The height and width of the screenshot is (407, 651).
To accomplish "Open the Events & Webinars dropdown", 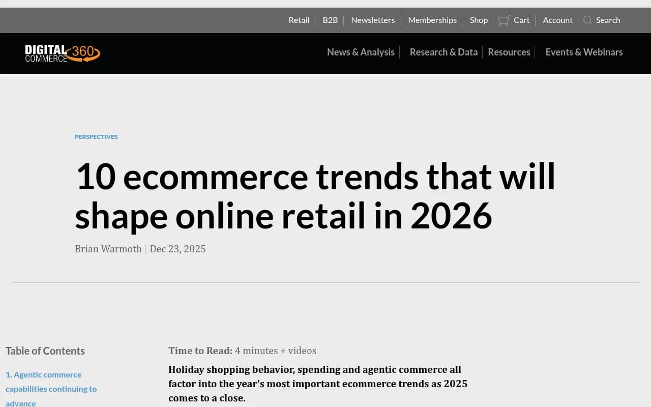I will [x=584, y=52].
